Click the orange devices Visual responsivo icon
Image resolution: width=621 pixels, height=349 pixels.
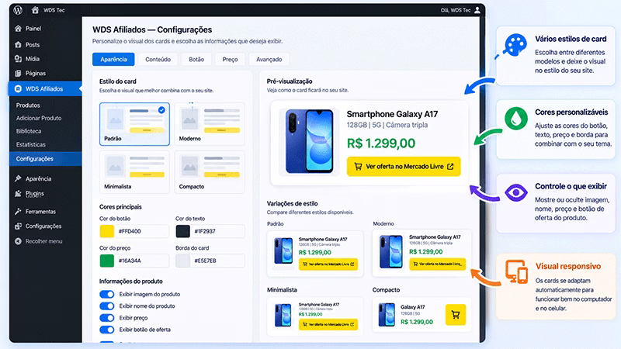[x=517, y=272]
